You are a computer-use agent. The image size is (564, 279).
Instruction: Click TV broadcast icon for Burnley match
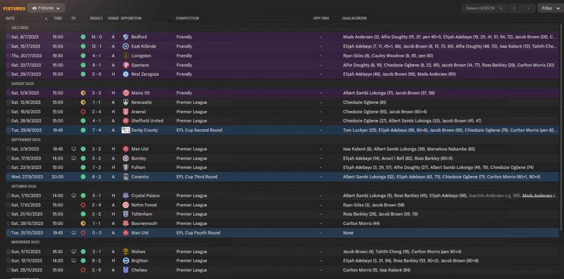[x=74, y=158]
